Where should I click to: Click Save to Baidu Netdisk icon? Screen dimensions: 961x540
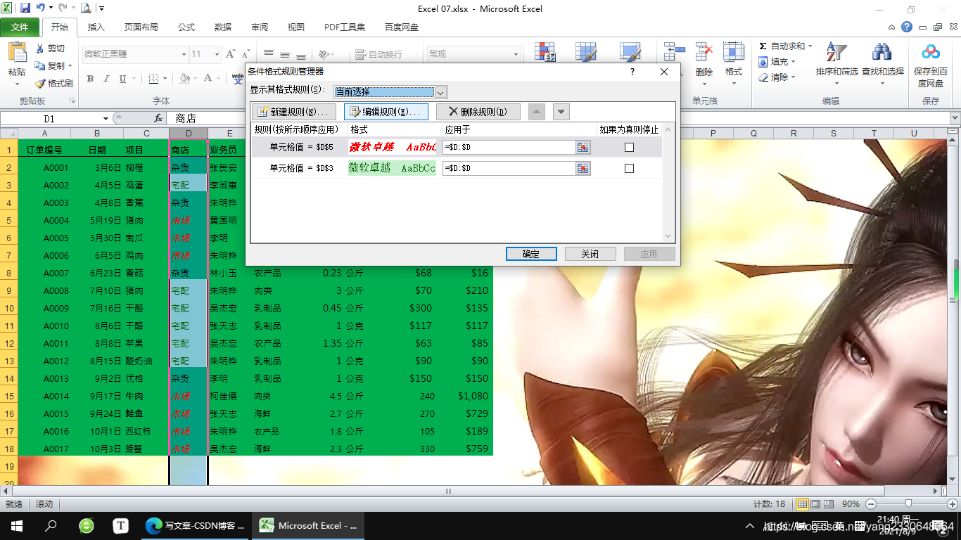pos(931,53)
